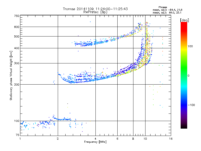Click the 'Frequency [MHz]' axis label
Screen dimensions: 201x151
click(95, 142)
